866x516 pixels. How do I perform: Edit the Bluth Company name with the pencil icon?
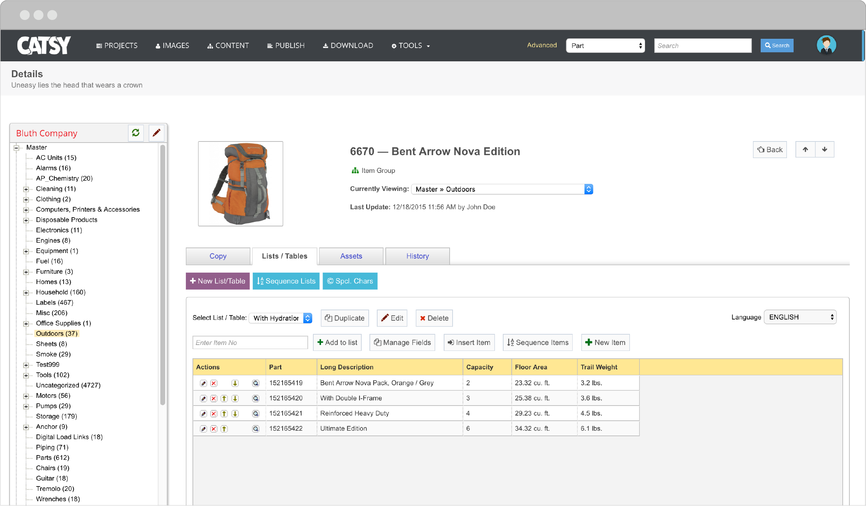coord(156,133)
